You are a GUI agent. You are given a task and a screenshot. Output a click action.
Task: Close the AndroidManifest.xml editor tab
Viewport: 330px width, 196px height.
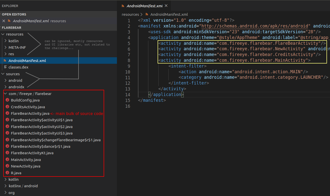coord(166,6)
